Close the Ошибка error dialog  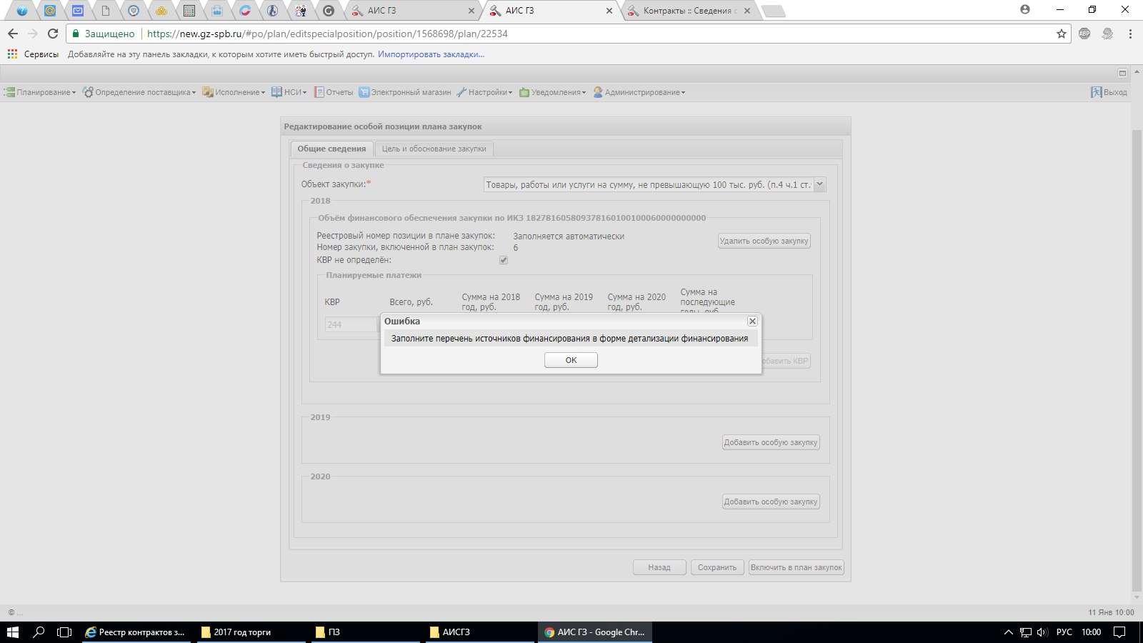tap(752, 321)
